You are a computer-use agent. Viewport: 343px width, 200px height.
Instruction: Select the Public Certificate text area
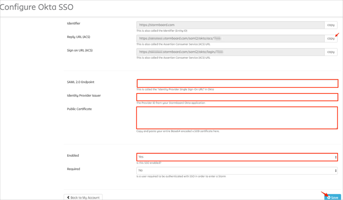[237, 118]
